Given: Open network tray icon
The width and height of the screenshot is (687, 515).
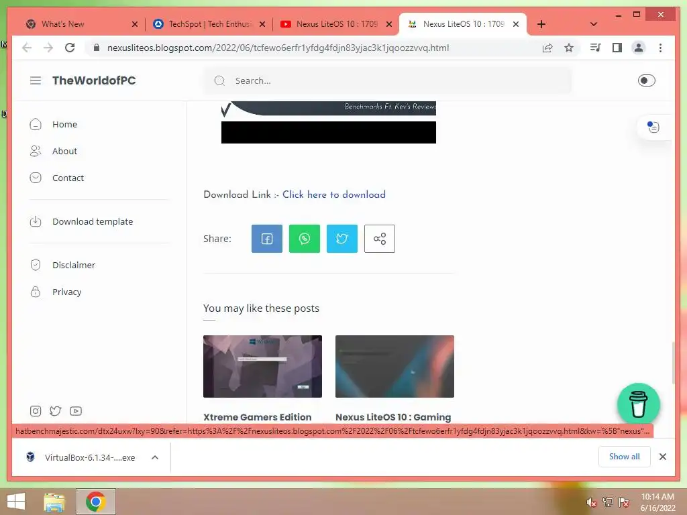Looking at the screenshot, I should tap(607, 502).
